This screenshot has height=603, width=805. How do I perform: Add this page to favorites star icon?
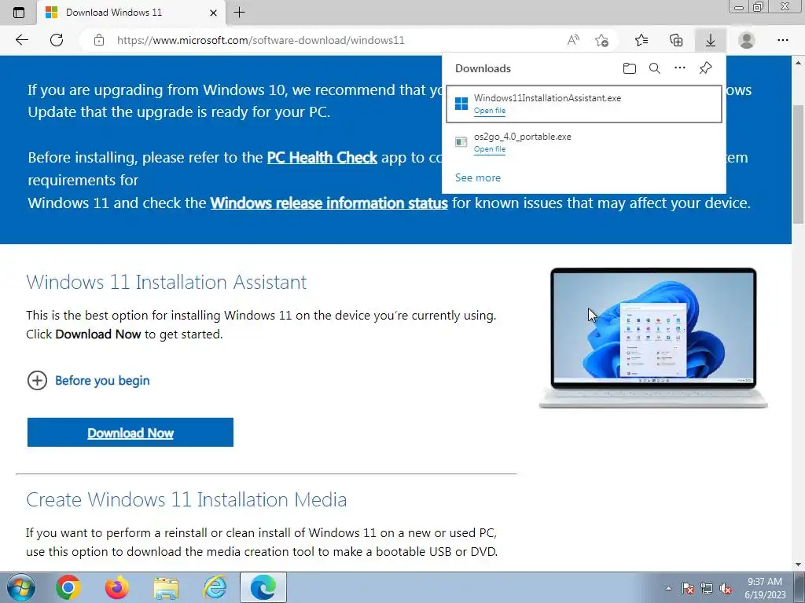coord(601,40)
